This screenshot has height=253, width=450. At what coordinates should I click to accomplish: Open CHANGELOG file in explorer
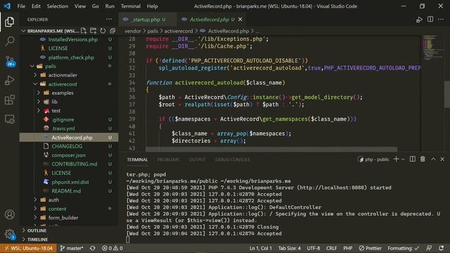point(69,146)
